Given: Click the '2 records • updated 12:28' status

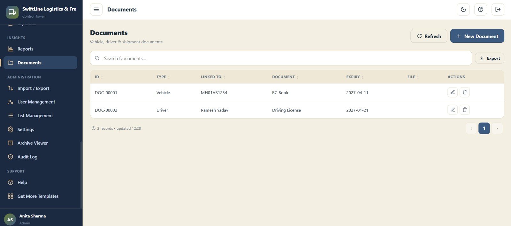Looking at the screenshot, I should pos(116,128).
